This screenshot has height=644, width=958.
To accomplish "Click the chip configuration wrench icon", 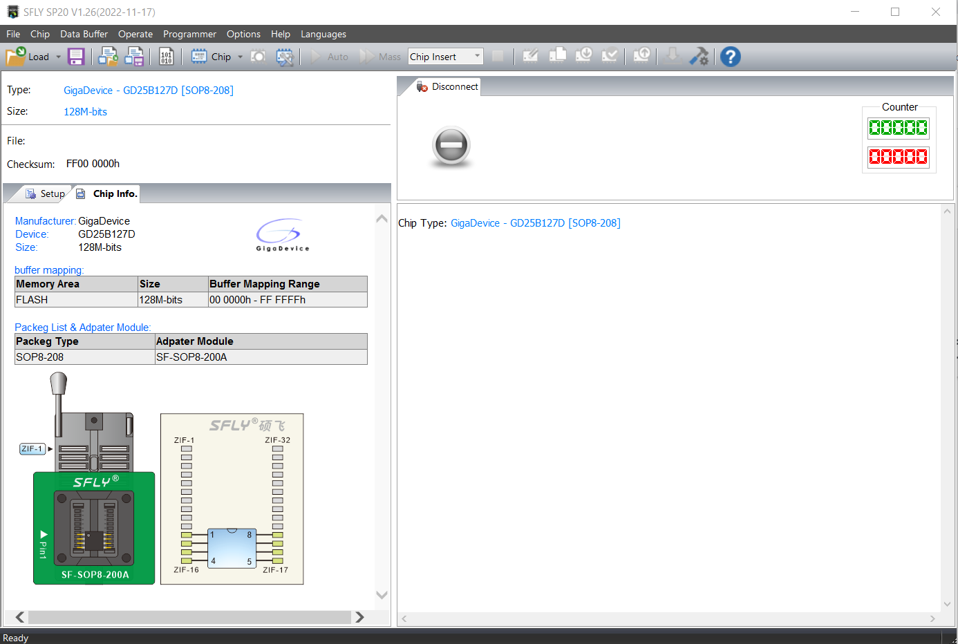I will (x=285, y=57).
